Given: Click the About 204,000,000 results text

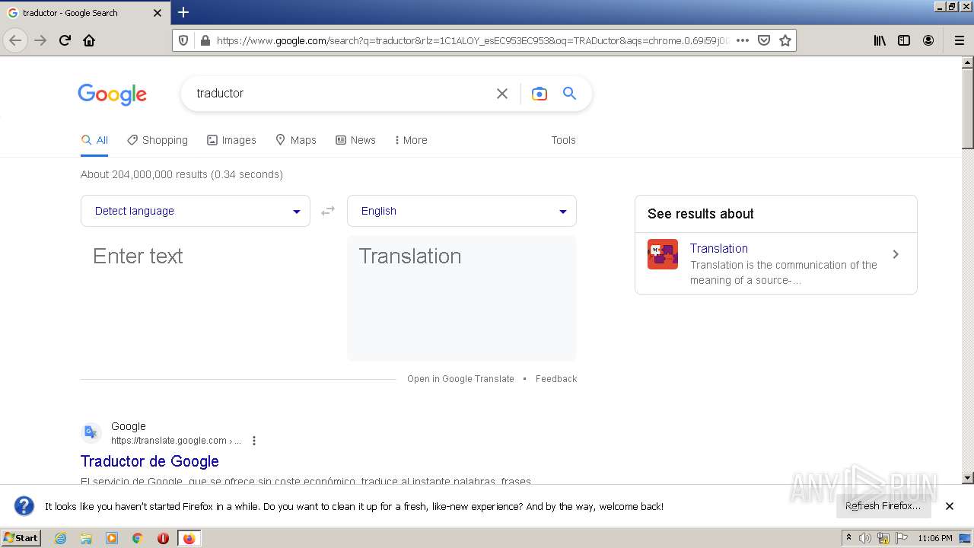Looking at the screenshot, I should click(182, 174).
